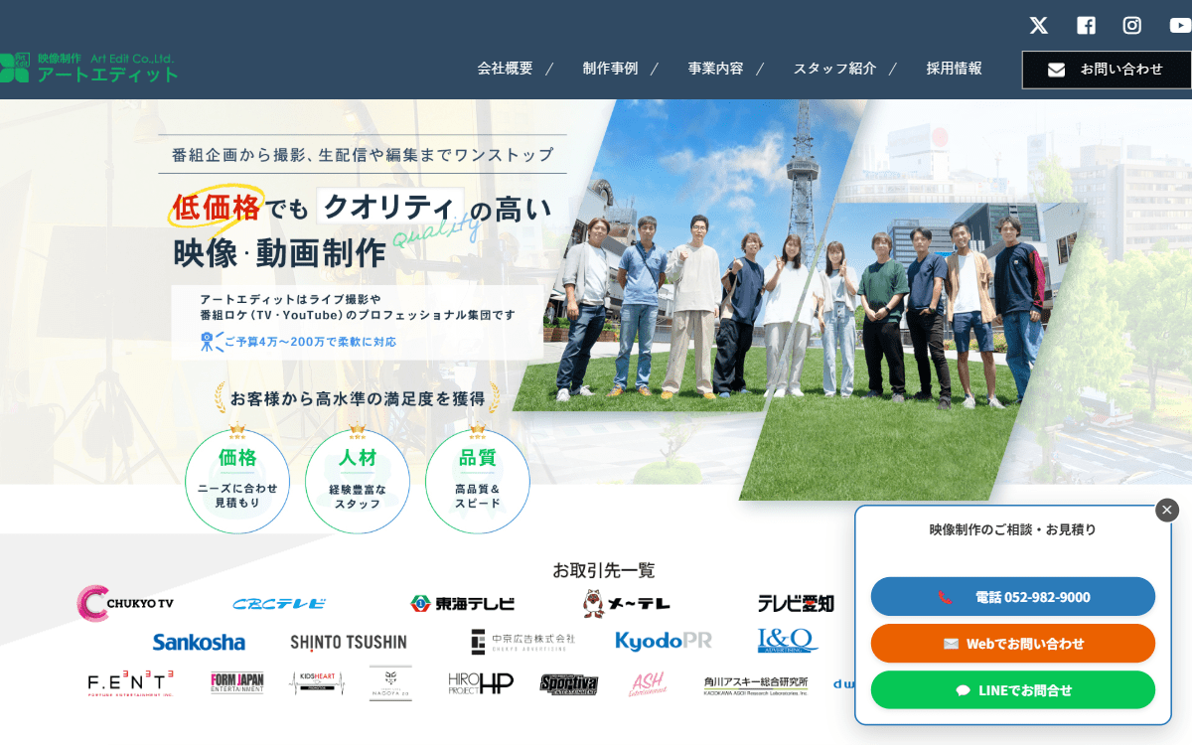Click the お客様から高水準の満足度を獲得 text
1192x745 pixels.
358,398
